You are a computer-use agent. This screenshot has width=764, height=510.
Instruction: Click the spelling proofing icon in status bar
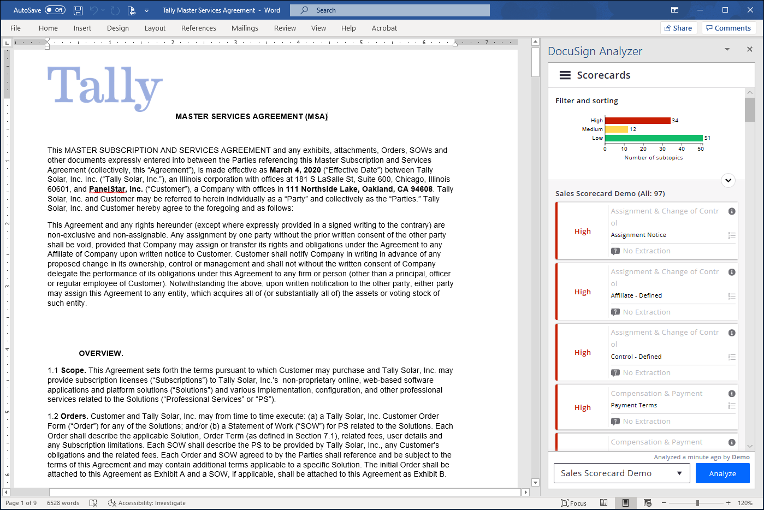pos(93,503)
